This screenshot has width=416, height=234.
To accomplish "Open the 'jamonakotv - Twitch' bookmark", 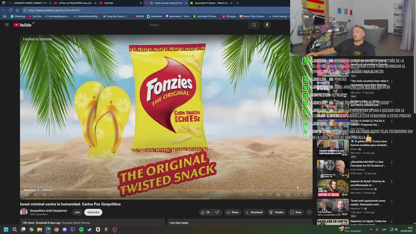I will click(x=178, y=16).
